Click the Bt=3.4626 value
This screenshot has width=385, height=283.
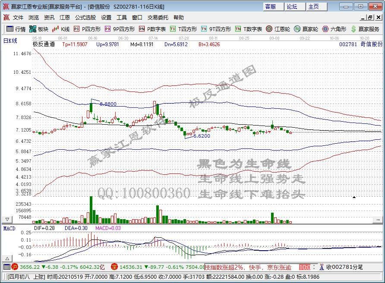click(209, 44)
